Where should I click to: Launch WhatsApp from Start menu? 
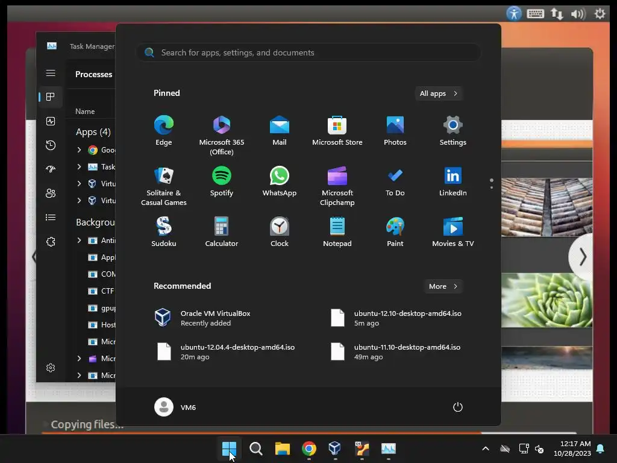pos(280,181)
